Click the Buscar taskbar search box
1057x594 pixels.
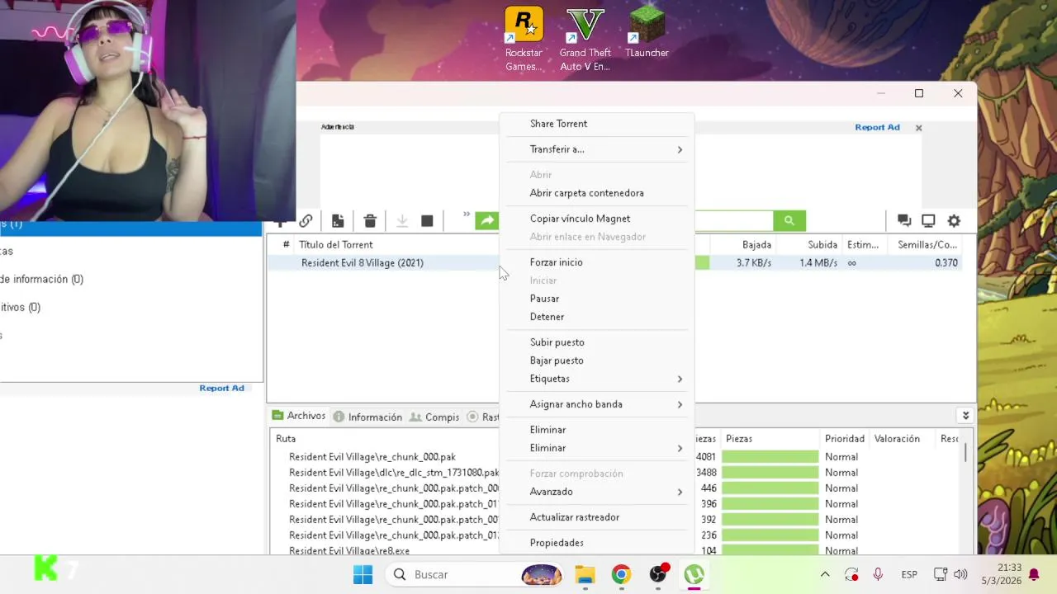click(474, 574)
